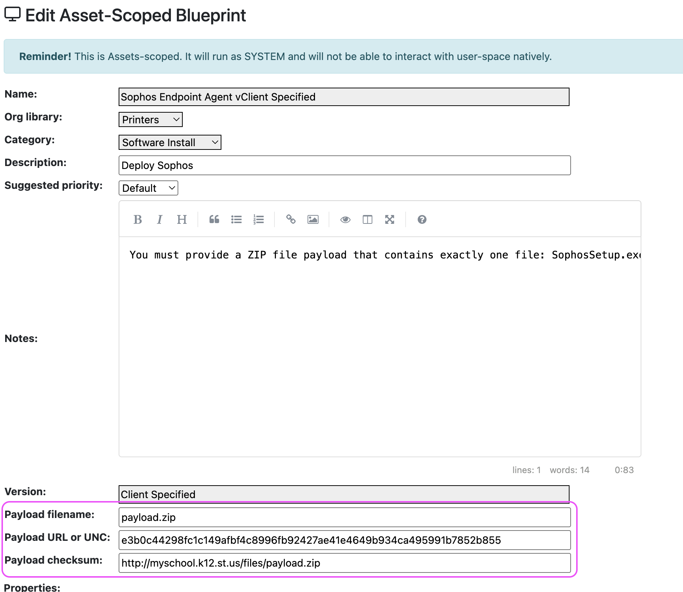The width and height of the screenshot is (683, 592).
Task: Click the Description field reading Deploy Sophos
Action: pos(345,165)
